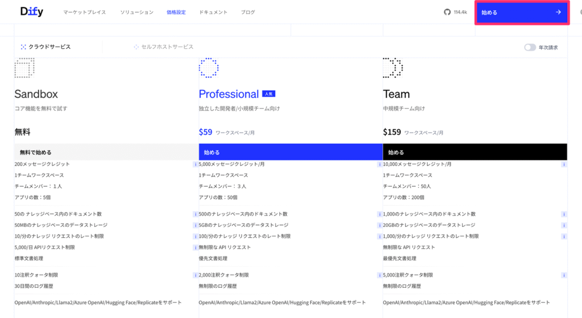This screenshot has height=318, width=582.
Task: Open info icon for Professional 5GB storage row
Action: (379, 225)
